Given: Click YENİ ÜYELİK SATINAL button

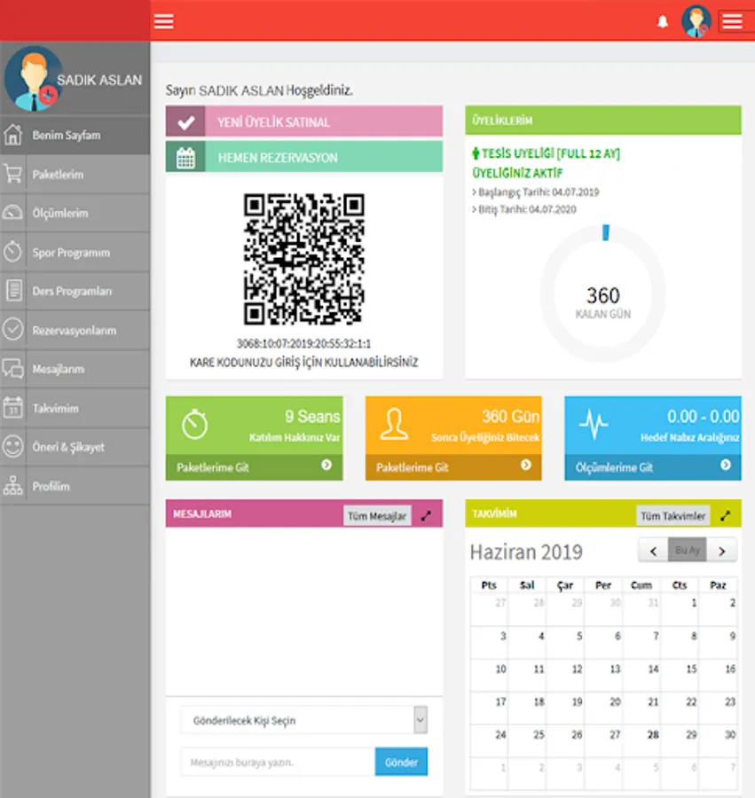Looking at the screenshot, I should point(304,121).
